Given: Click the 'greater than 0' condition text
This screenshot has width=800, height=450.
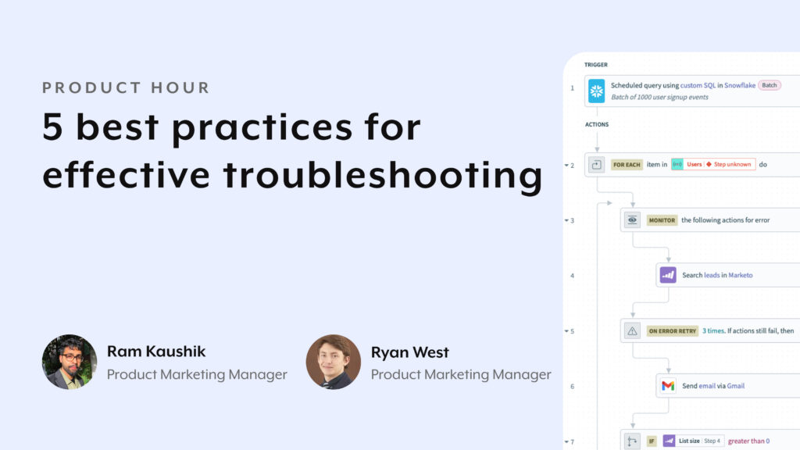Looking at the screenshot, I should 748,441.
